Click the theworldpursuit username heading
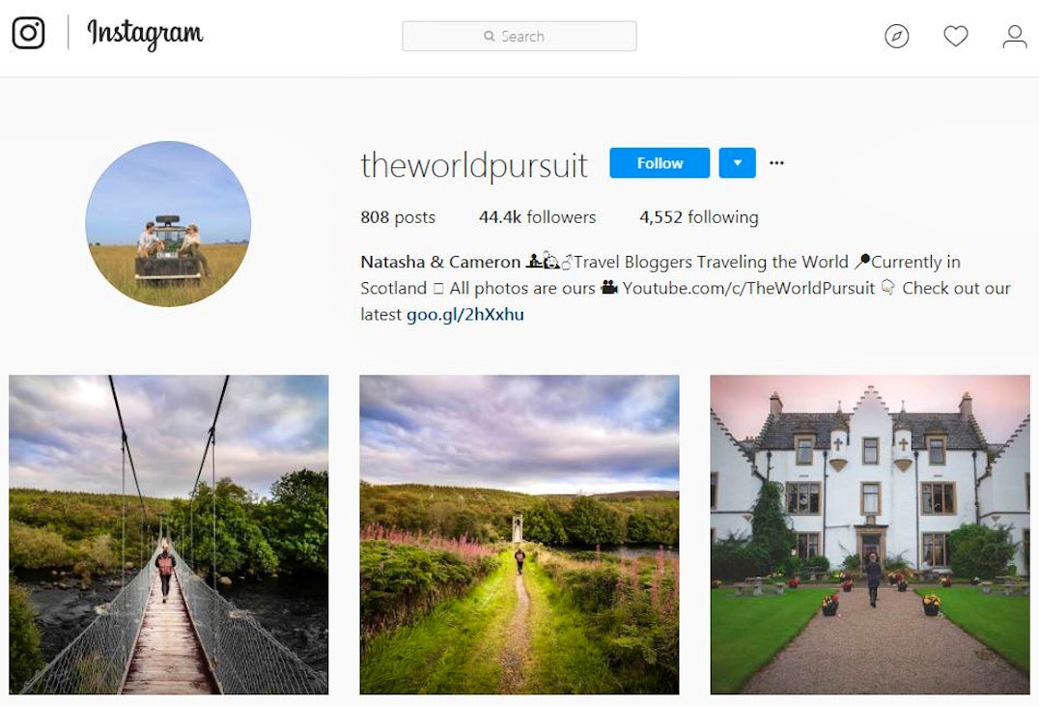The width and height of the screenshot is (1039, 706). click(x=474, y=165)
